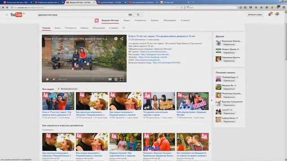Open the on-screen keyboard icon in the search box
The width and height of the screenshot is (287, 161).
click(130, 15)
